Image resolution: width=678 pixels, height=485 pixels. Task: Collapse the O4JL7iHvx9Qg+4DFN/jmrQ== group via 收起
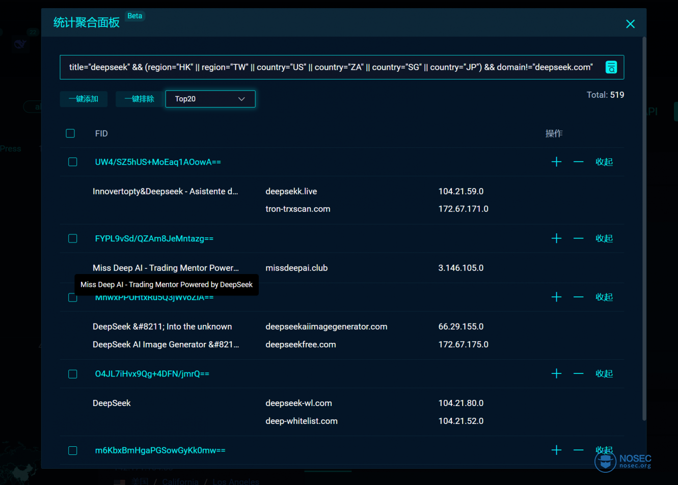pyautogui.click(x=604, y=374)
